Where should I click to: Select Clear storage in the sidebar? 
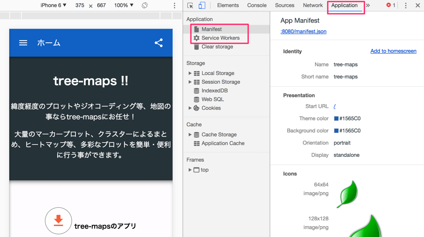coord(217,47)
